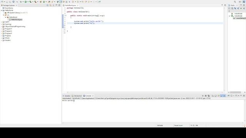Click the Clear Console icon
This screenshot has height=138, width=246.
213,96
